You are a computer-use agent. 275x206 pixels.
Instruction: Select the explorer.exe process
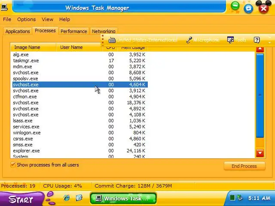tap(80, 151)
